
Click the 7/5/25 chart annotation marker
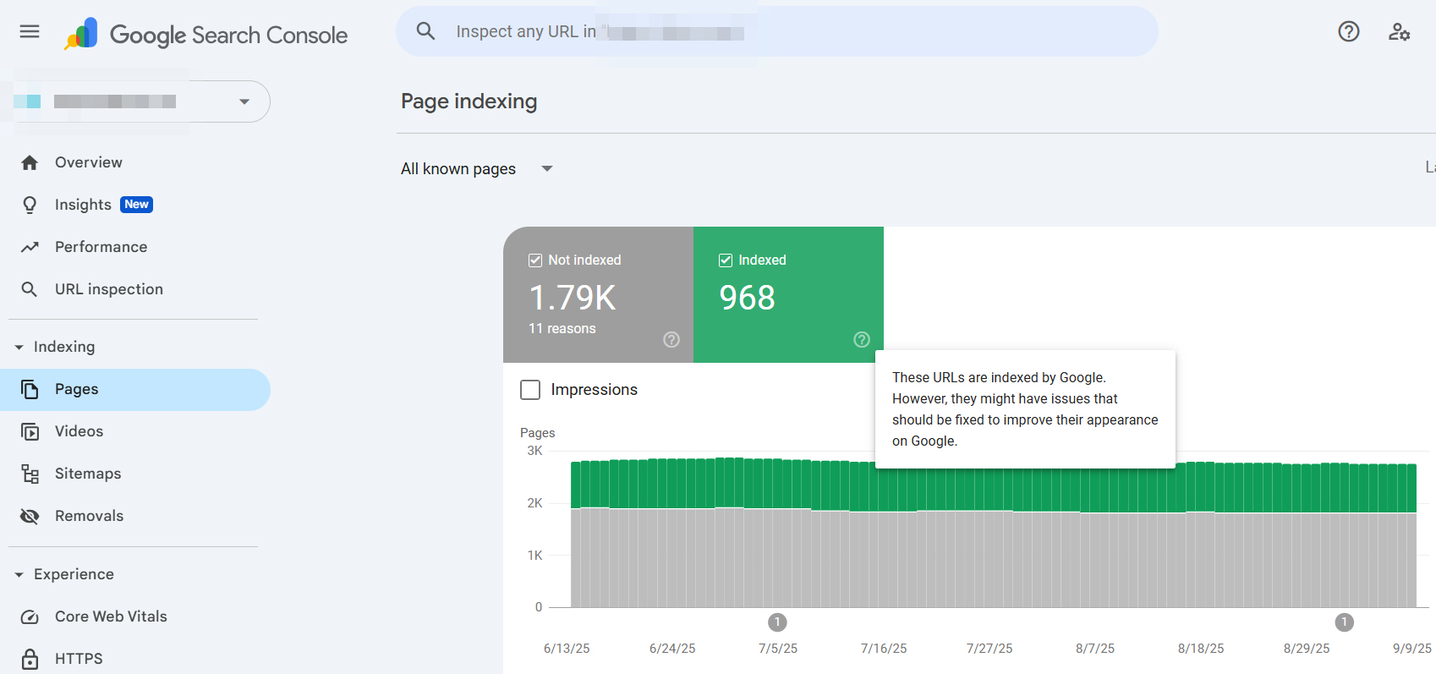pos(777,622)
